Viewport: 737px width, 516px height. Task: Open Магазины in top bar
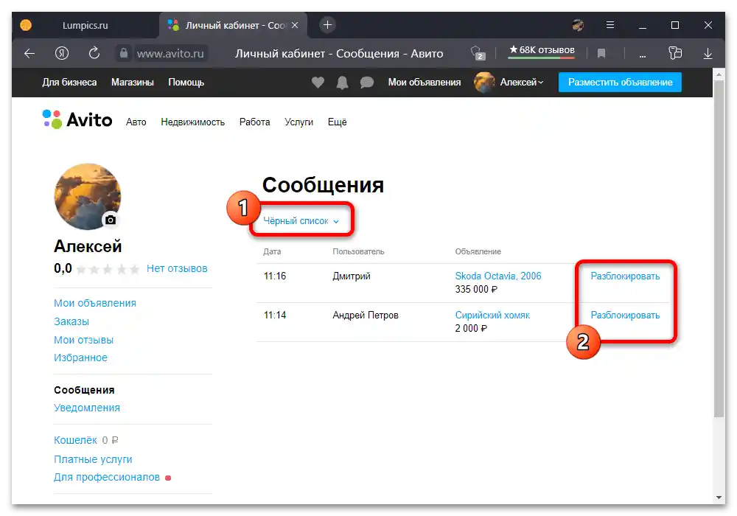[x=133, y=83]
